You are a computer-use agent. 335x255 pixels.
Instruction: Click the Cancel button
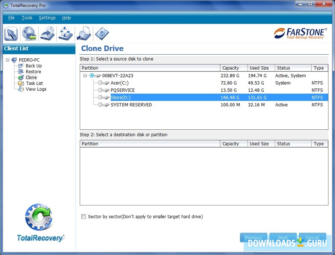tap(312, 238)
